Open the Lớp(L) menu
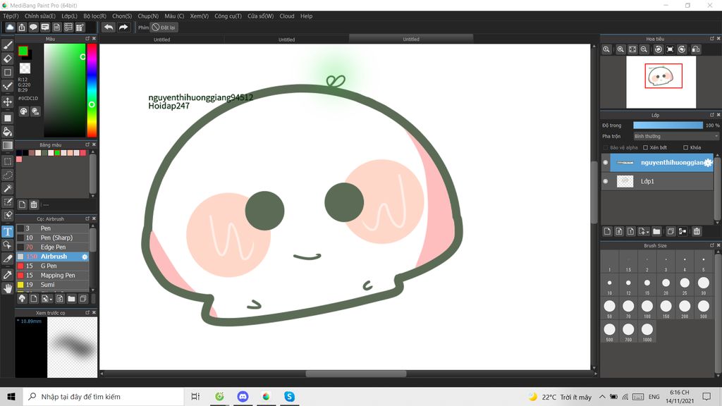722x406 pixels. pyautogui.click(x=70, y=16)
